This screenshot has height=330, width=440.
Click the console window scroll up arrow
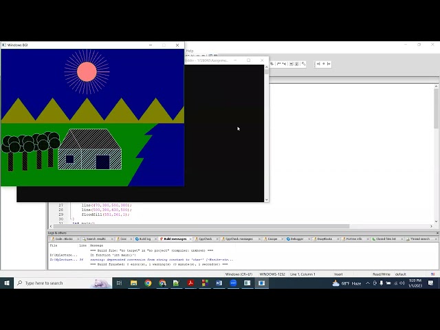[x=266, y=67]
